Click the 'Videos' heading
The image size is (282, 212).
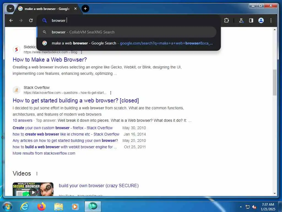[x=22, y=173]
